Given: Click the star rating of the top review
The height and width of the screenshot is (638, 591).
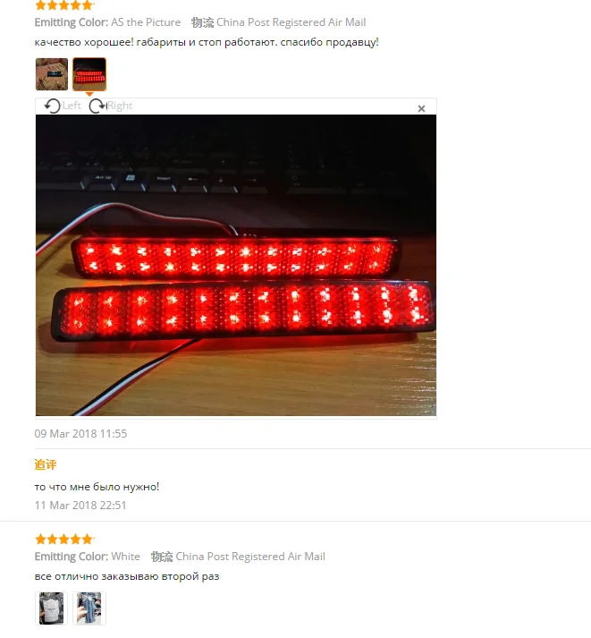Looking at the screenshot, I should [64, 4].
